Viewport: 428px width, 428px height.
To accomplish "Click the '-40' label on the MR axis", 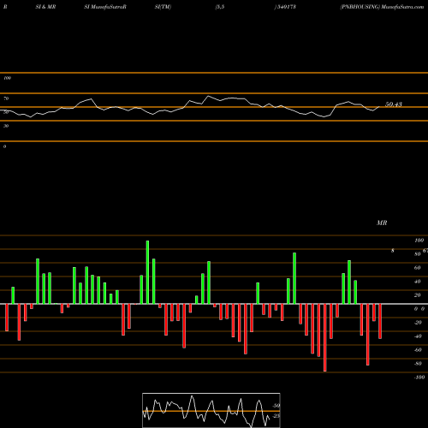I will 418,336.
